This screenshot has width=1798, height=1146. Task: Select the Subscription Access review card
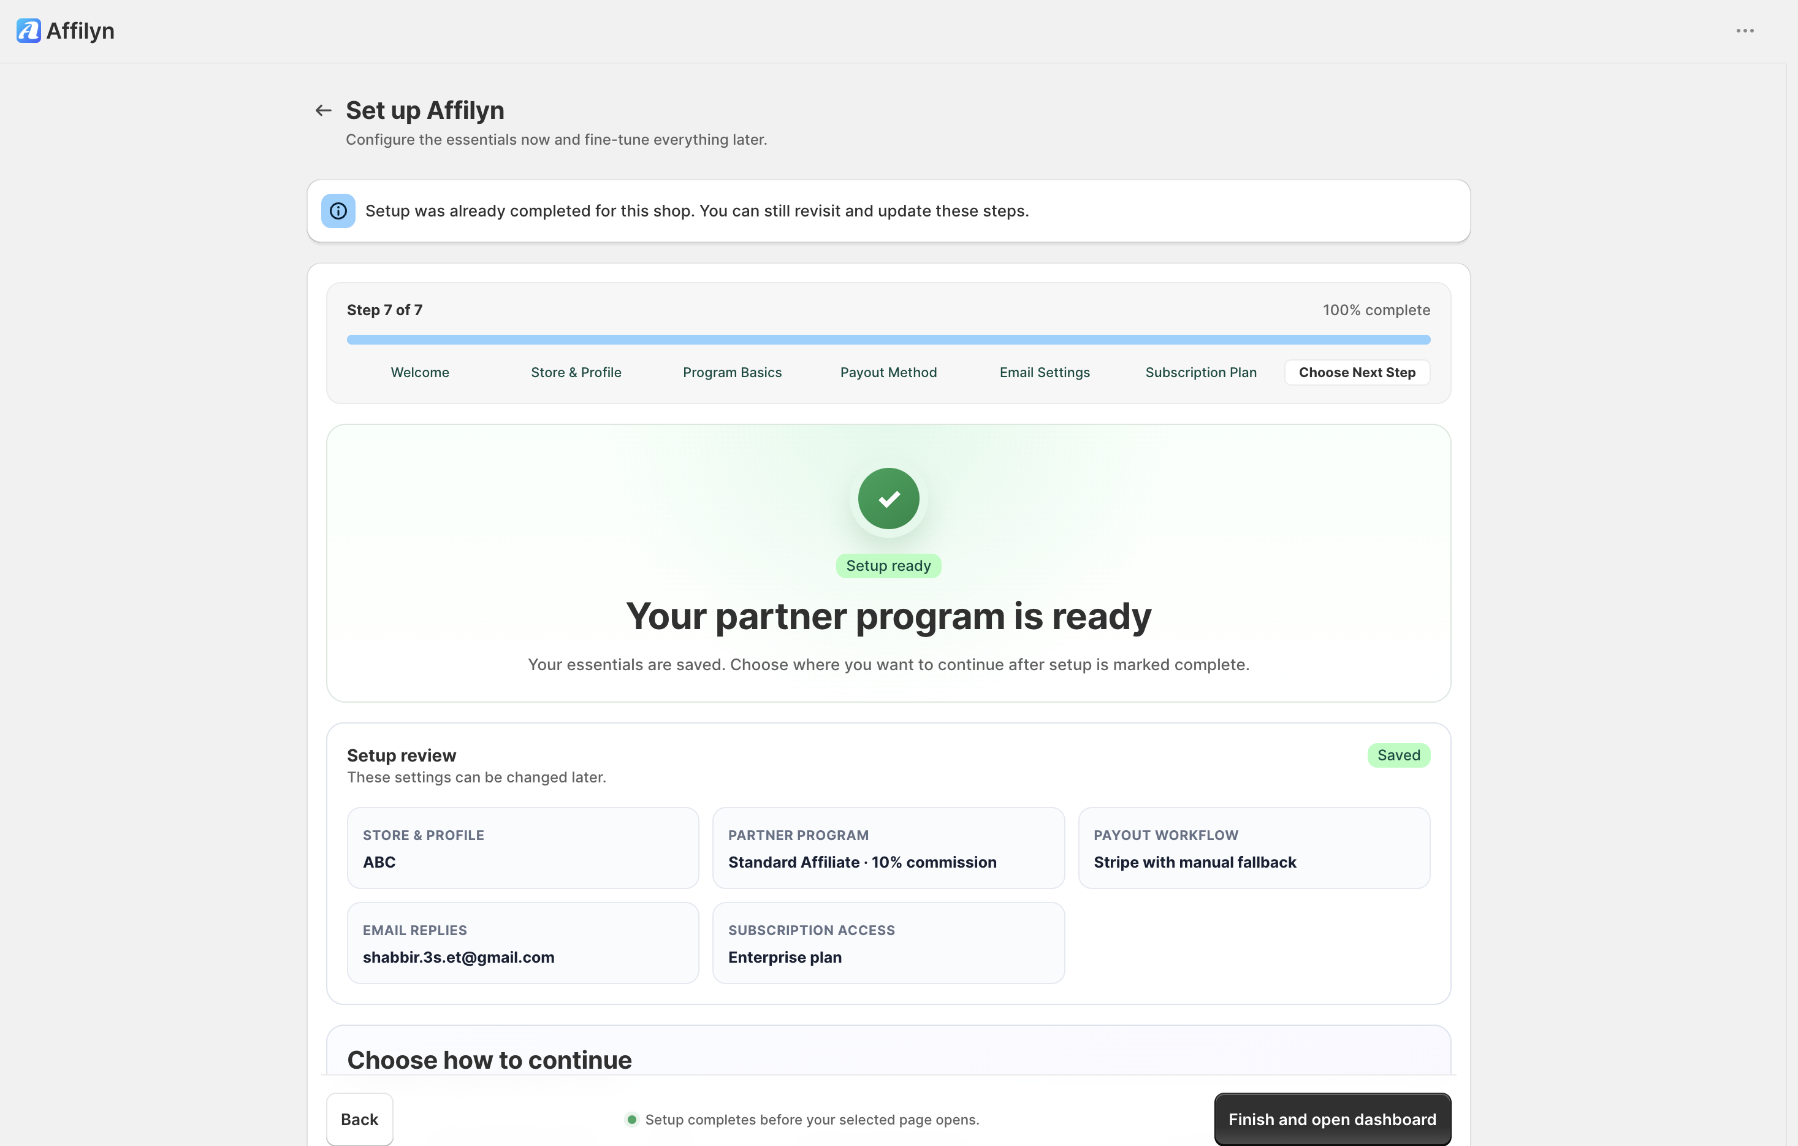888,943
